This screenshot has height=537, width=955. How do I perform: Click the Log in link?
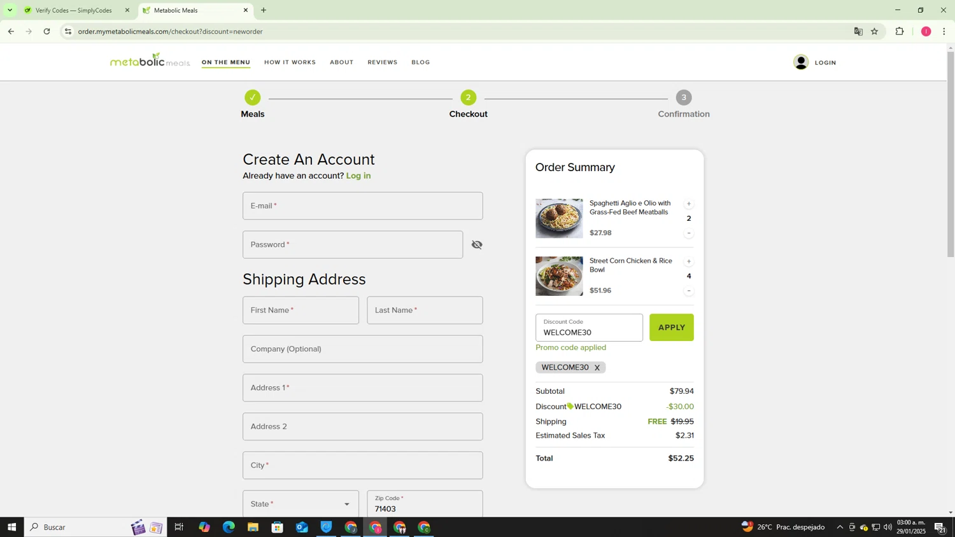358,176
